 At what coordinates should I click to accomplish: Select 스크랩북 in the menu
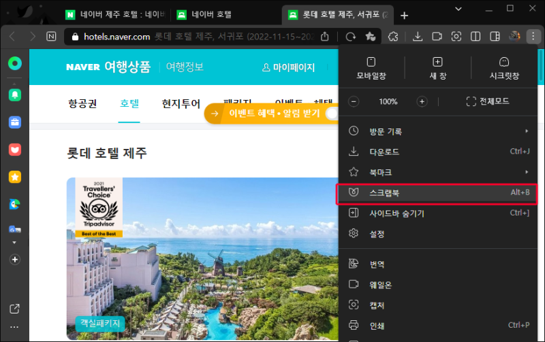pyautogui.click(x=438, y=192)
